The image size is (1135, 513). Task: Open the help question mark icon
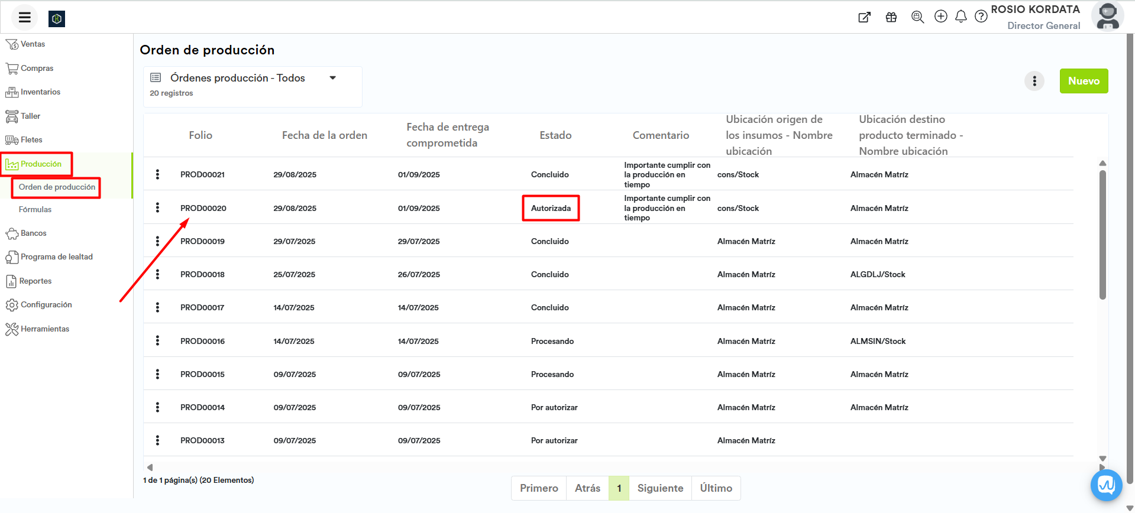(x=981, y=17)
